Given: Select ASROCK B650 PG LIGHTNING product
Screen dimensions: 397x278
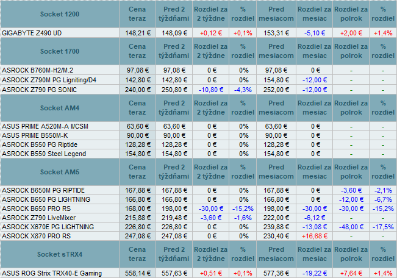Looking at the screenshot, I should [46, 199].
